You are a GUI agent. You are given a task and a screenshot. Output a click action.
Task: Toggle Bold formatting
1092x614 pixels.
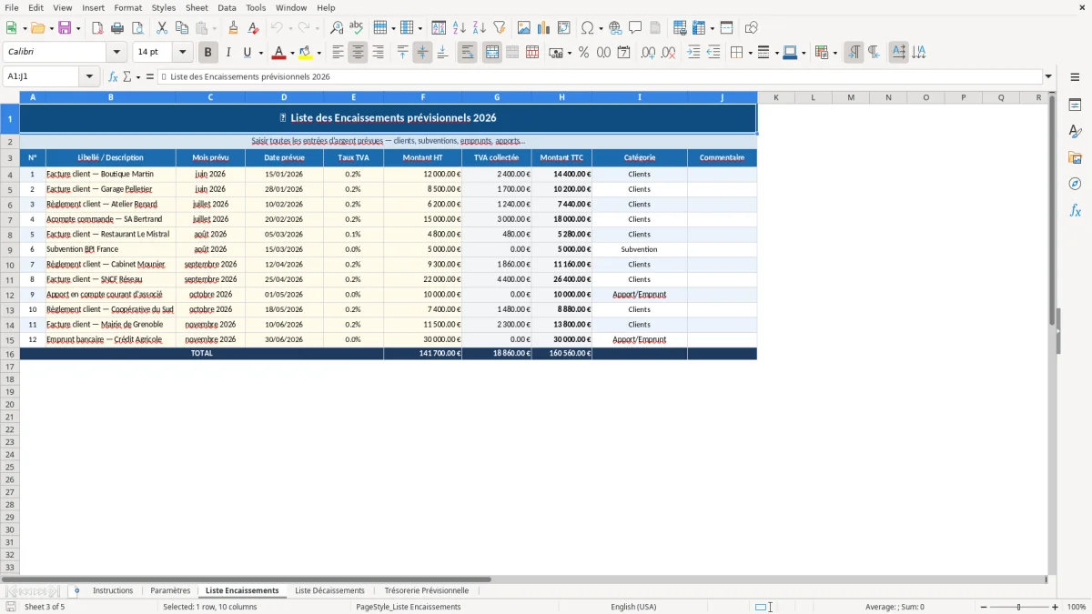click(208, 53)
